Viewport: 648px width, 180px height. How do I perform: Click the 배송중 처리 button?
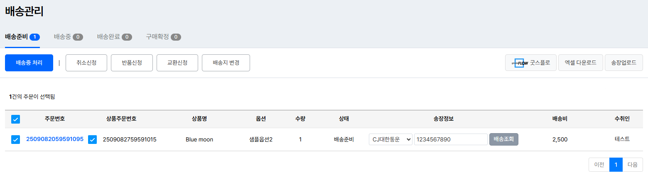pos(29,63)
